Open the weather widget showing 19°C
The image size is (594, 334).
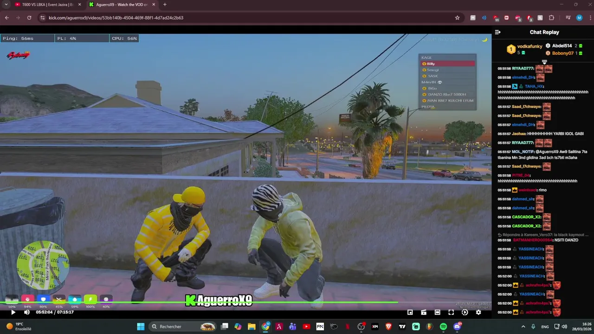coord(19,327)
